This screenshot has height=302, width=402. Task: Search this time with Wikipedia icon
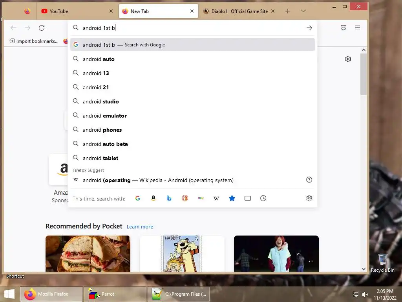(x=216, y=198)
